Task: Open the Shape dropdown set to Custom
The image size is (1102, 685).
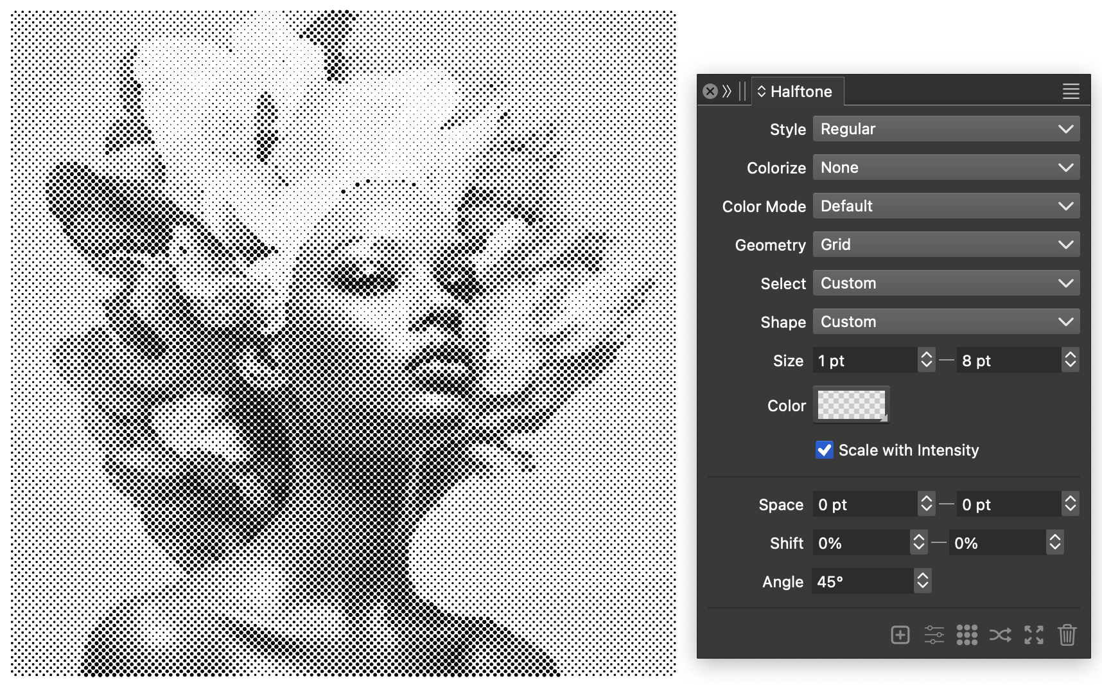Action: (945, 321)
